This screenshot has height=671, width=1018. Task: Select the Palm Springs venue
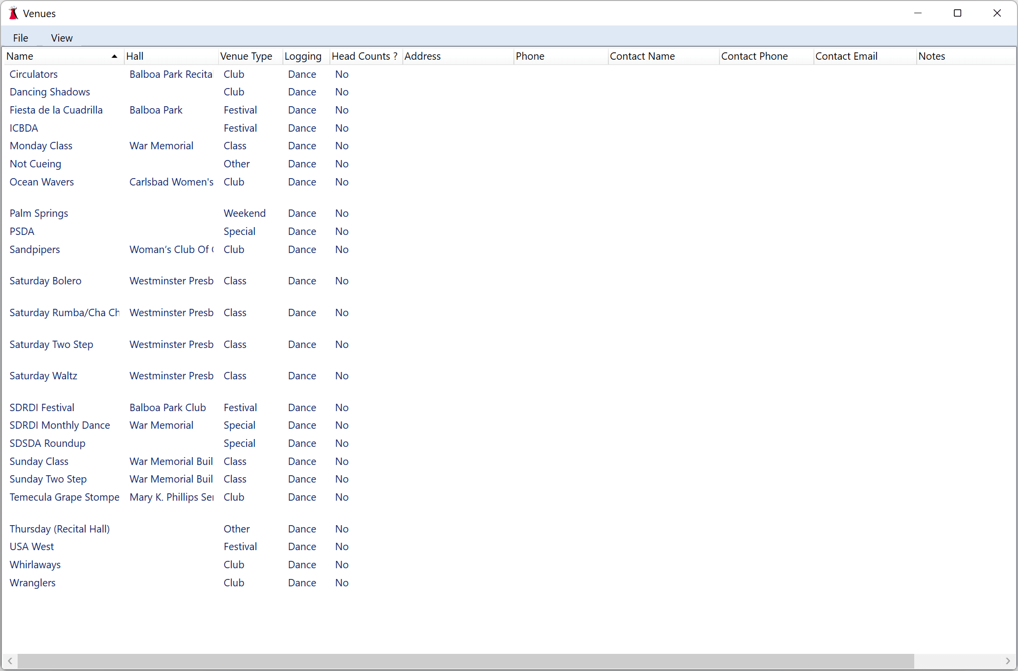coord(39,213)
